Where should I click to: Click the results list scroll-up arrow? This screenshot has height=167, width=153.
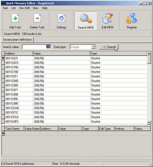point(149,53)
